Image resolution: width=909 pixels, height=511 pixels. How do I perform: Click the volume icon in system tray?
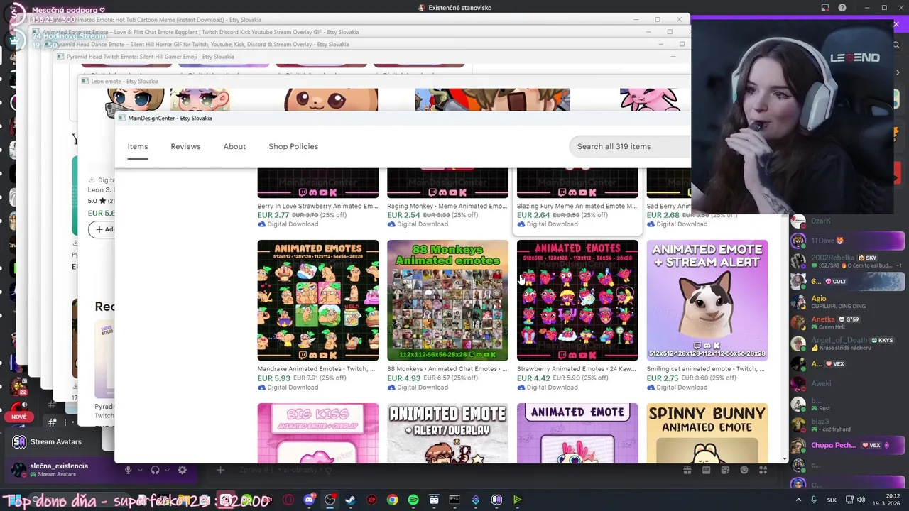click(x=861, y=500)
